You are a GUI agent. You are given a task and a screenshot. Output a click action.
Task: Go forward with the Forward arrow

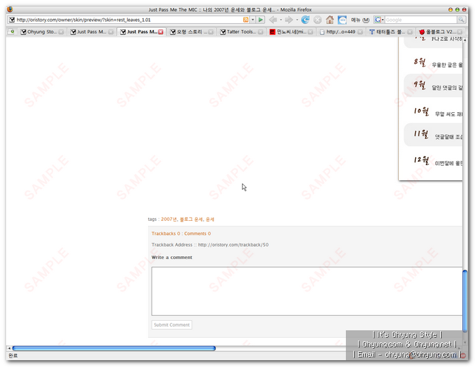[289, 20]
